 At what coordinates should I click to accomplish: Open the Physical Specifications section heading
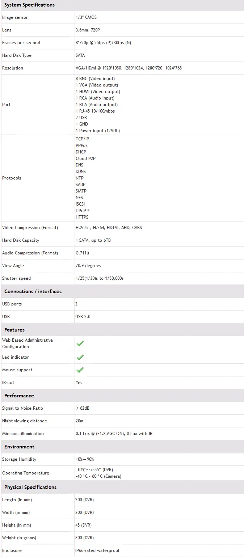coord(30,487)
